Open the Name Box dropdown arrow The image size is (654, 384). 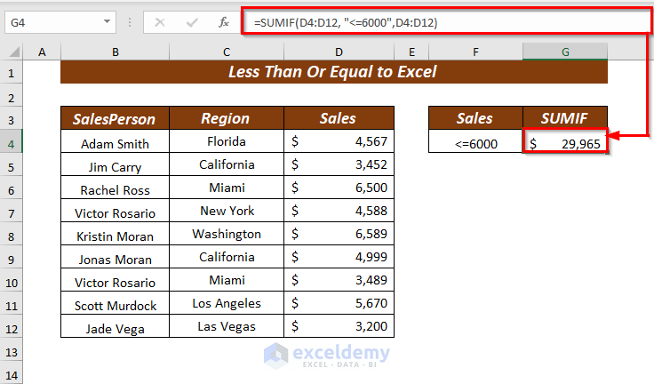(x=107, y=22)
